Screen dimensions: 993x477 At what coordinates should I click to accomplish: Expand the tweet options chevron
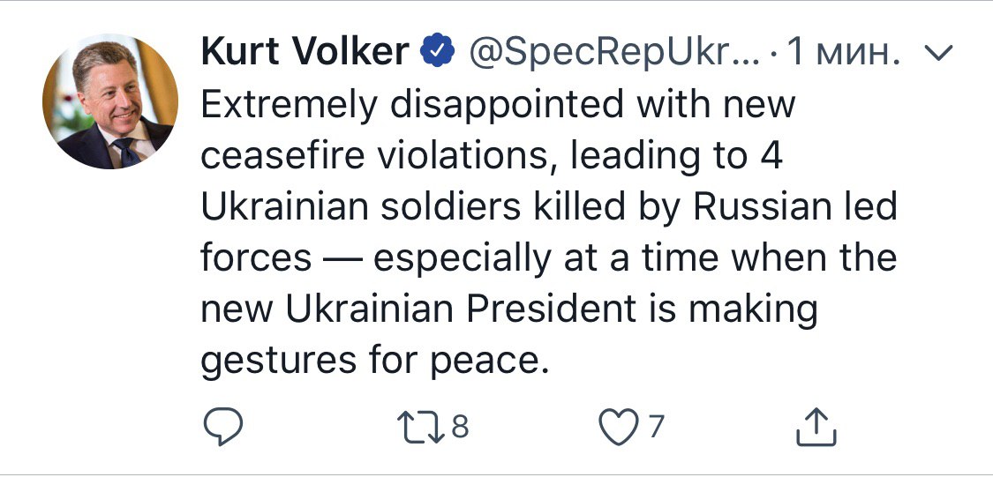(x=938, y=55)
